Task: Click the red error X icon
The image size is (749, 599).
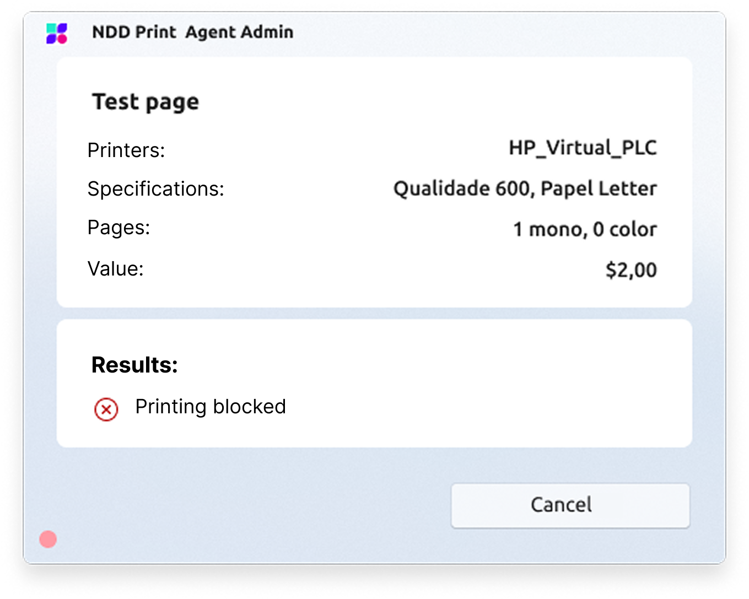Action: 106,409
